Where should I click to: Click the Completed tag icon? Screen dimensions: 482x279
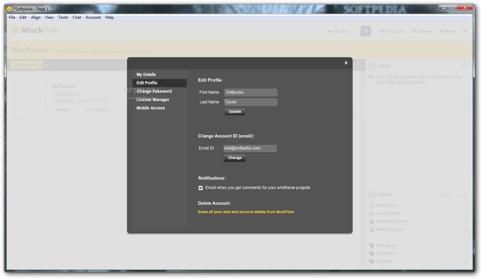(371, 254)
